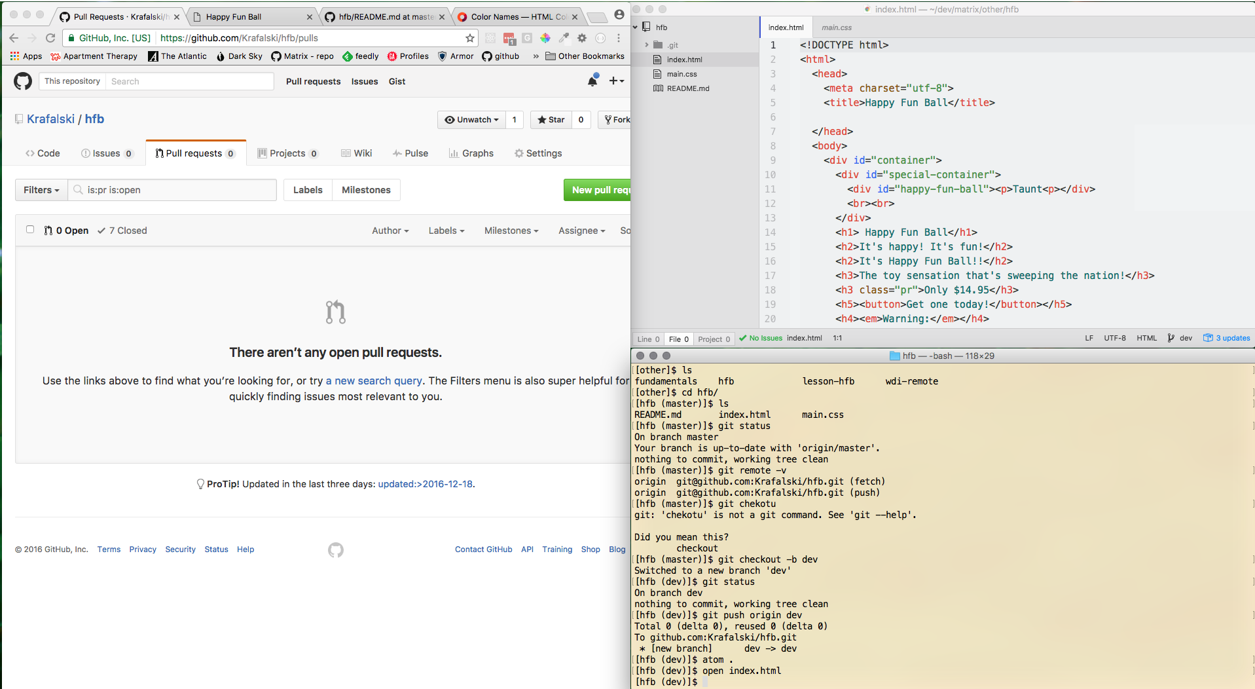Switch to the Issues repository tab

(107, 153)
